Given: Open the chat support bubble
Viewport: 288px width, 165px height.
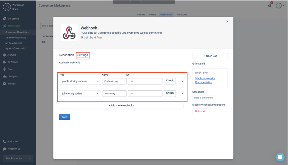Looking at the screenshot, I should pos(280,157).
